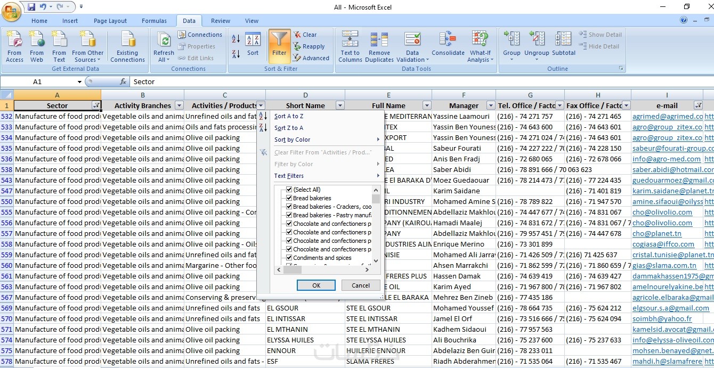
Task: Click Select All corner of sheet
Action: coord(7,94)
